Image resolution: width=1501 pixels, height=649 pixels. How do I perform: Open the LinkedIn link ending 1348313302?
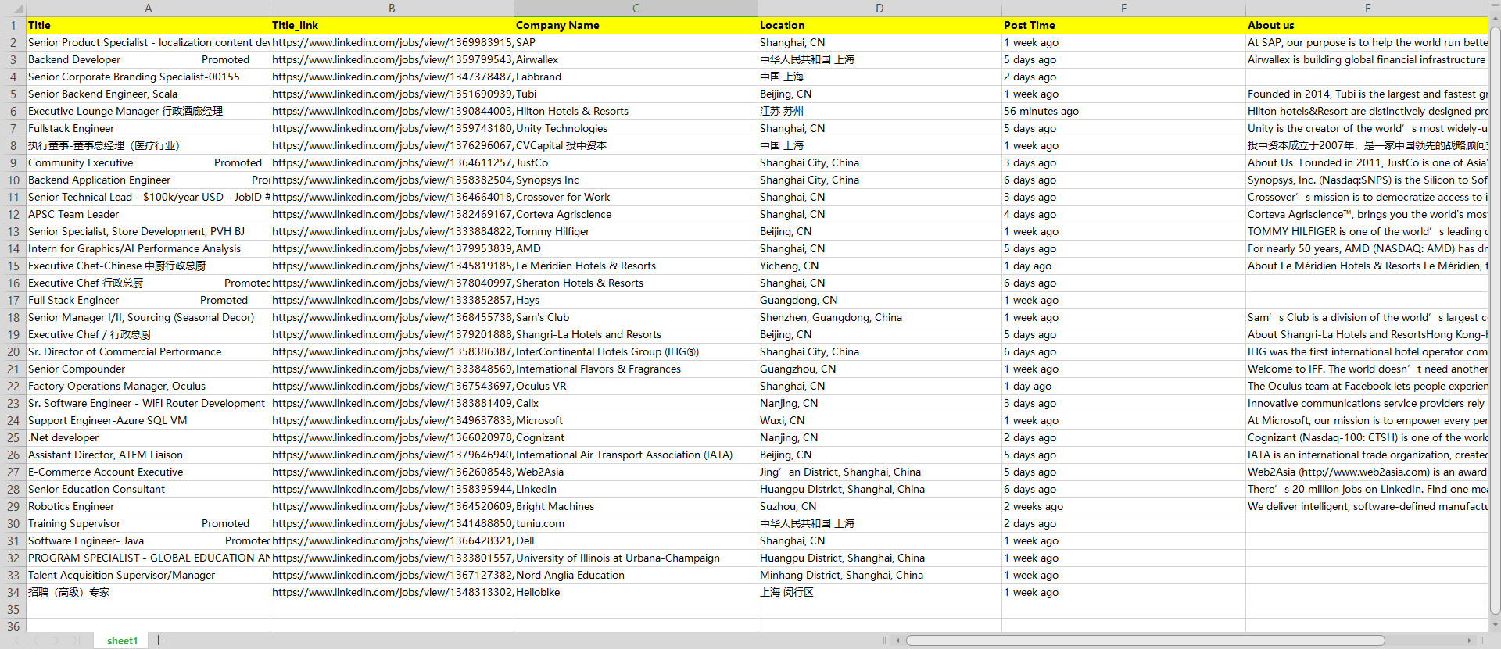[392, 592]
